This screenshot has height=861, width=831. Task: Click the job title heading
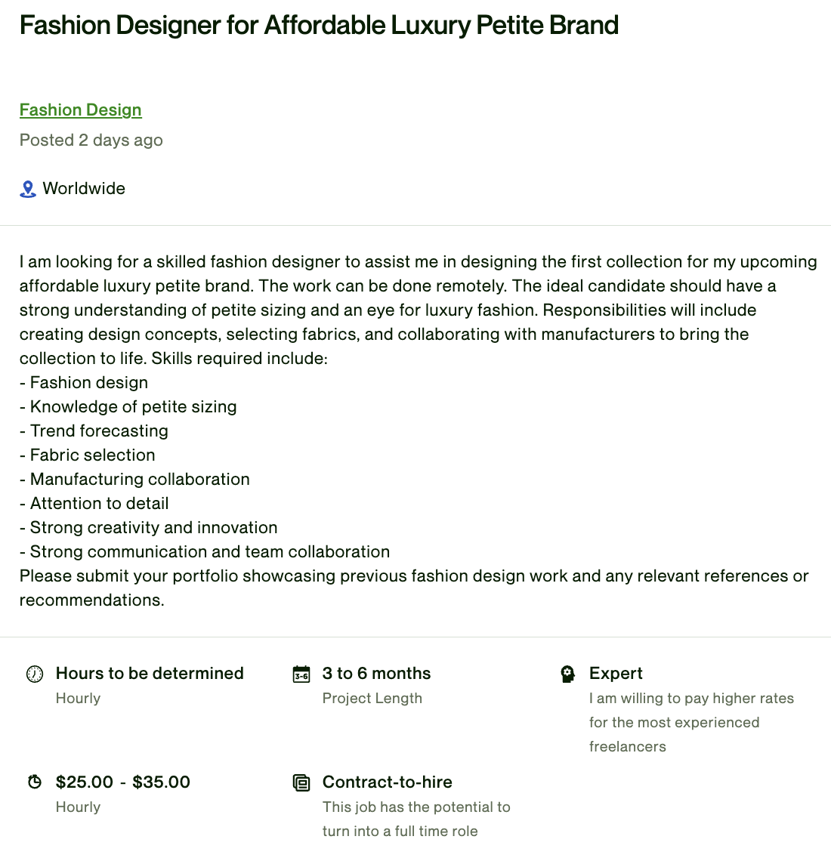tap(319, 26)
